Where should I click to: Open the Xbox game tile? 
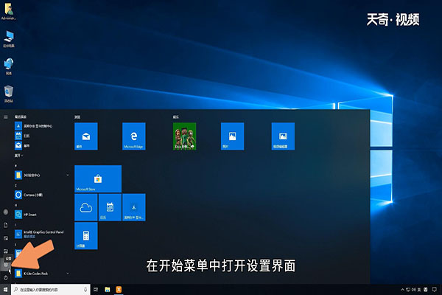[x=184, y=136]
